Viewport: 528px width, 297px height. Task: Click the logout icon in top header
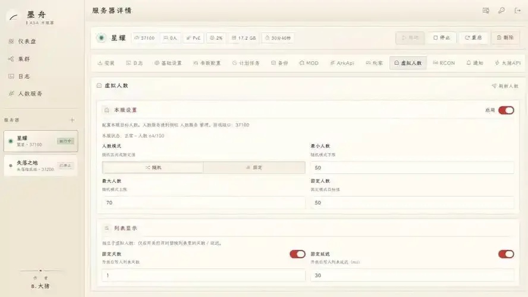point(517,11)
